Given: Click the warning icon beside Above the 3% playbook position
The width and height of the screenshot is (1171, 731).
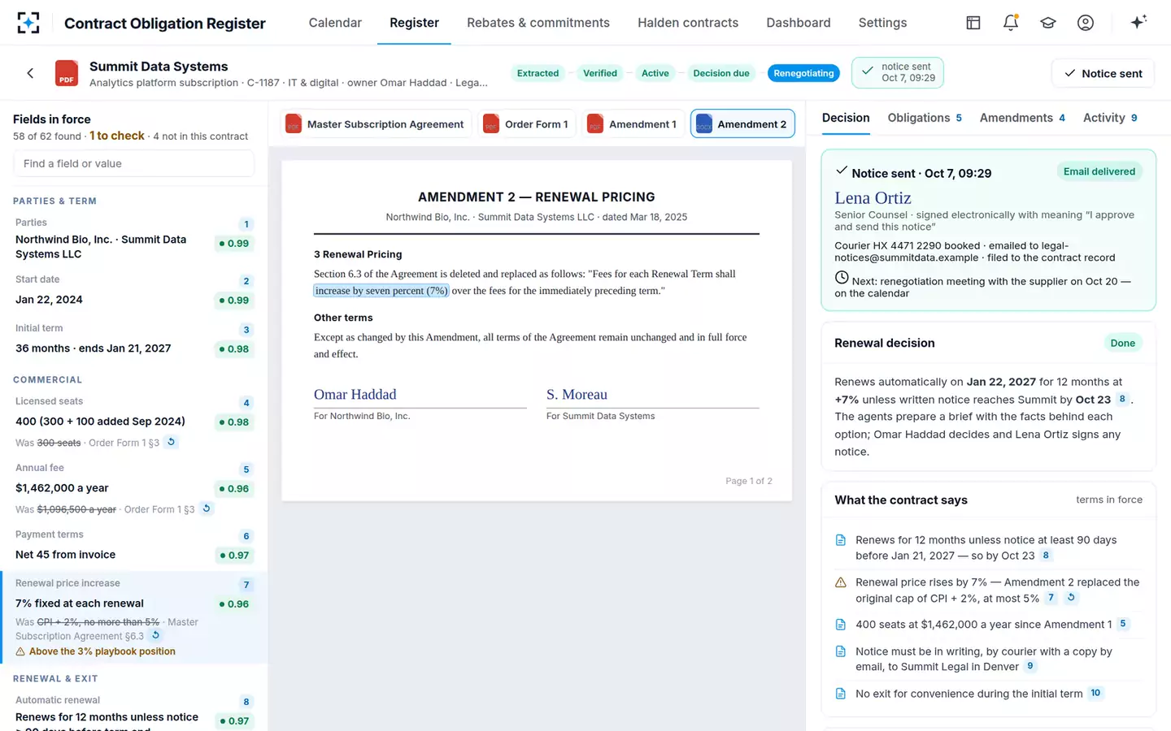Looking at the screenshot, I should [x=20, y=651].
